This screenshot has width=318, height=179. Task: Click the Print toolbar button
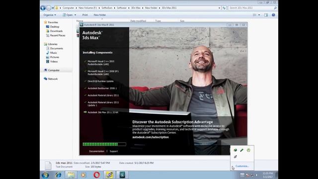click(85, 15)
